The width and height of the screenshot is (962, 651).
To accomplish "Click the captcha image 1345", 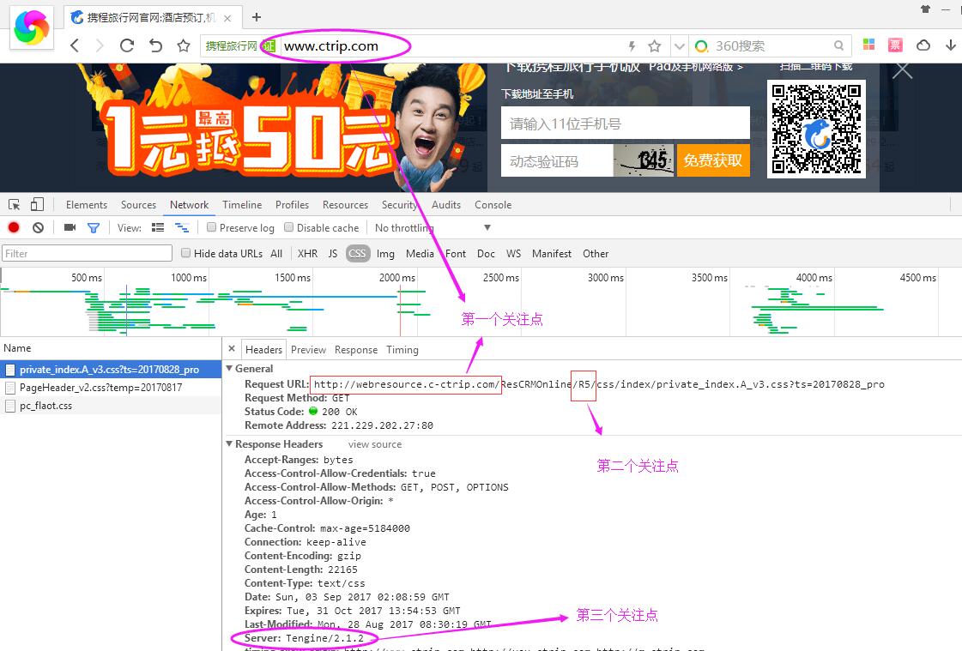I will [644, 160].
